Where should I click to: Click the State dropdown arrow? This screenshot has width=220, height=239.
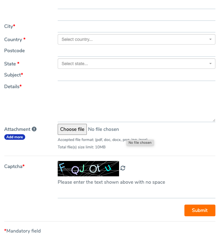pos(210,64)
